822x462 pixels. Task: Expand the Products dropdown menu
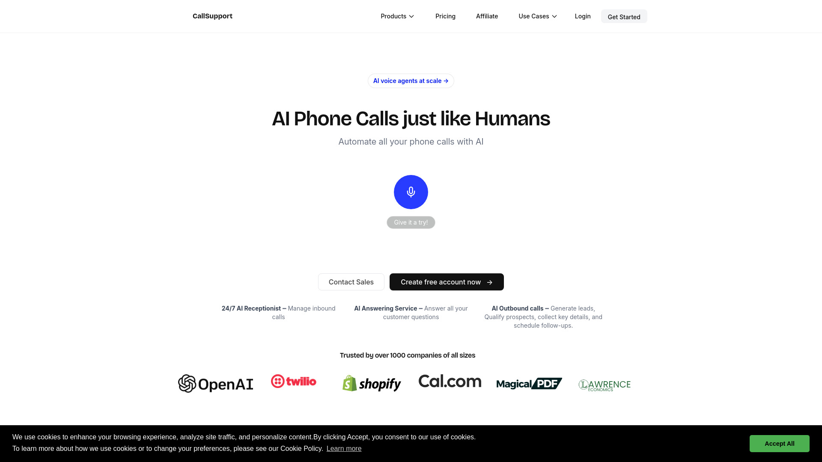pyautogui.click(x=397, y=16)
